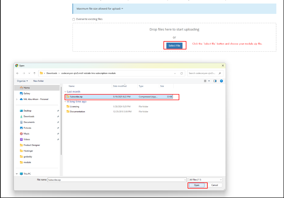The image size is (284, 198).
Task: Click the File name input field
Action: click(117, 180)
